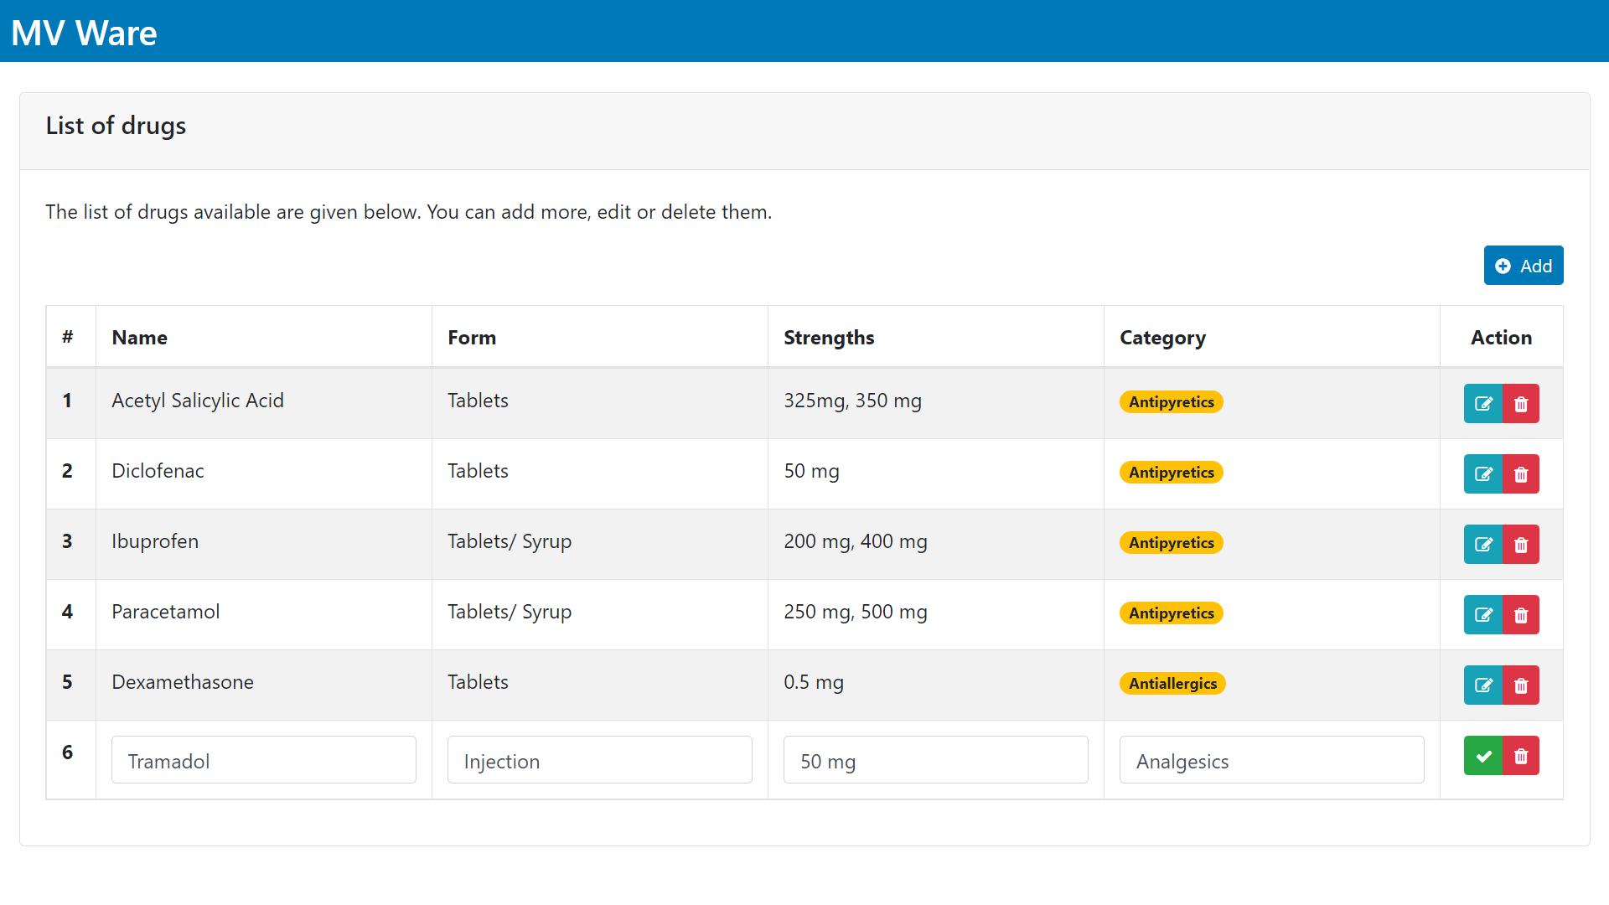Edit the Dexamethasone row
This screenshot has height=905, width=1609.
(1482, 685)
